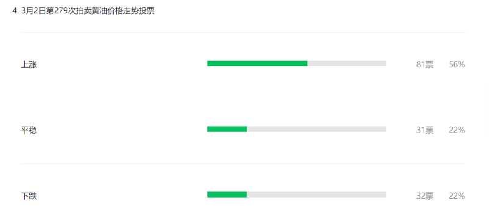Click gray unfilled part of 下跌 bar
This screenshot has height=222, width=489.
point(317,194)
